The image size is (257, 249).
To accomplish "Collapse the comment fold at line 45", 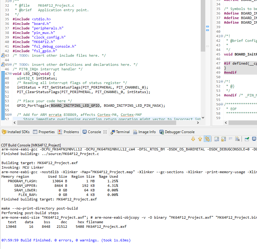I will 11,64.
